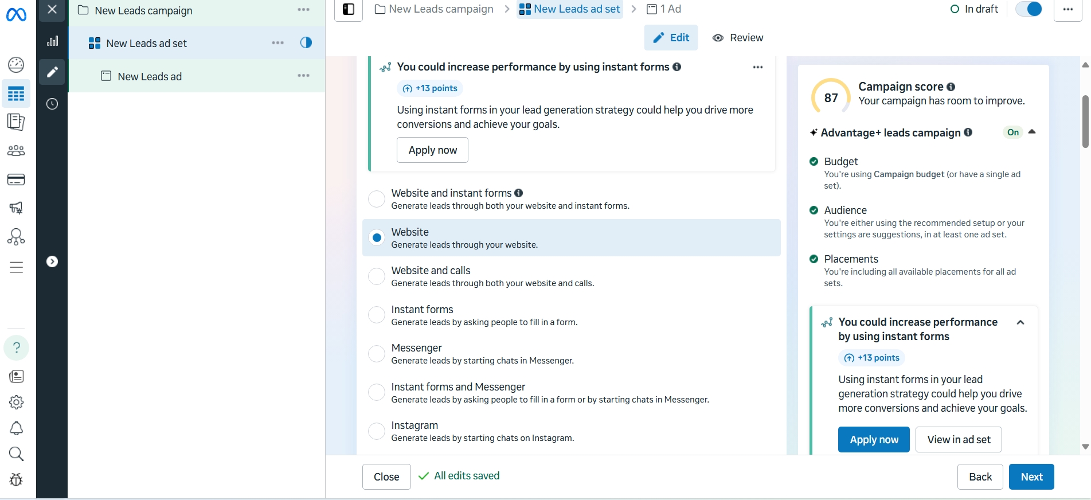1091x500 pixels.
Task: Open notifications bell icon
Action: [x=16, y=428]
